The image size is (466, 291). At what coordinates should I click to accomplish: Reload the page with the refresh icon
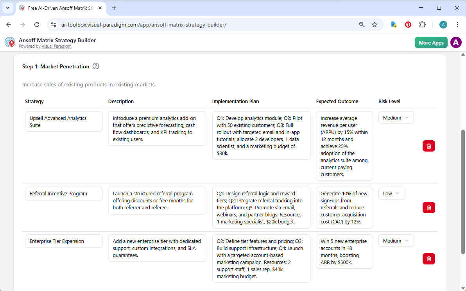coord(36,24)
